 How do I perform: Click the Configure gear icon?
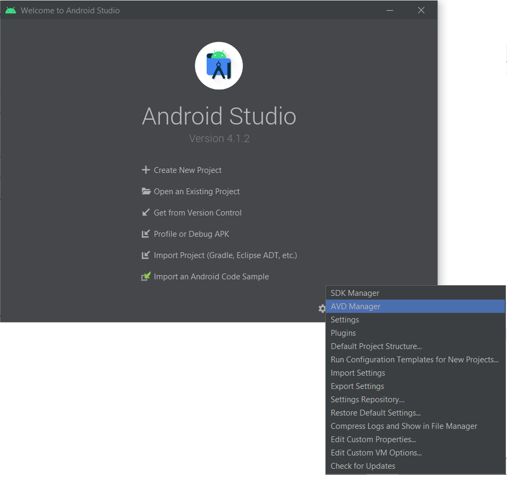click(322, 309)
